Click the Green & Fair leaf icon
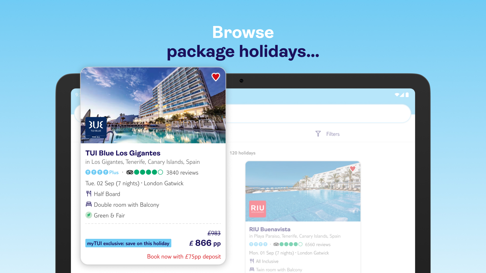Viewport: 486px width, 273px height. (x=89, y=215)
